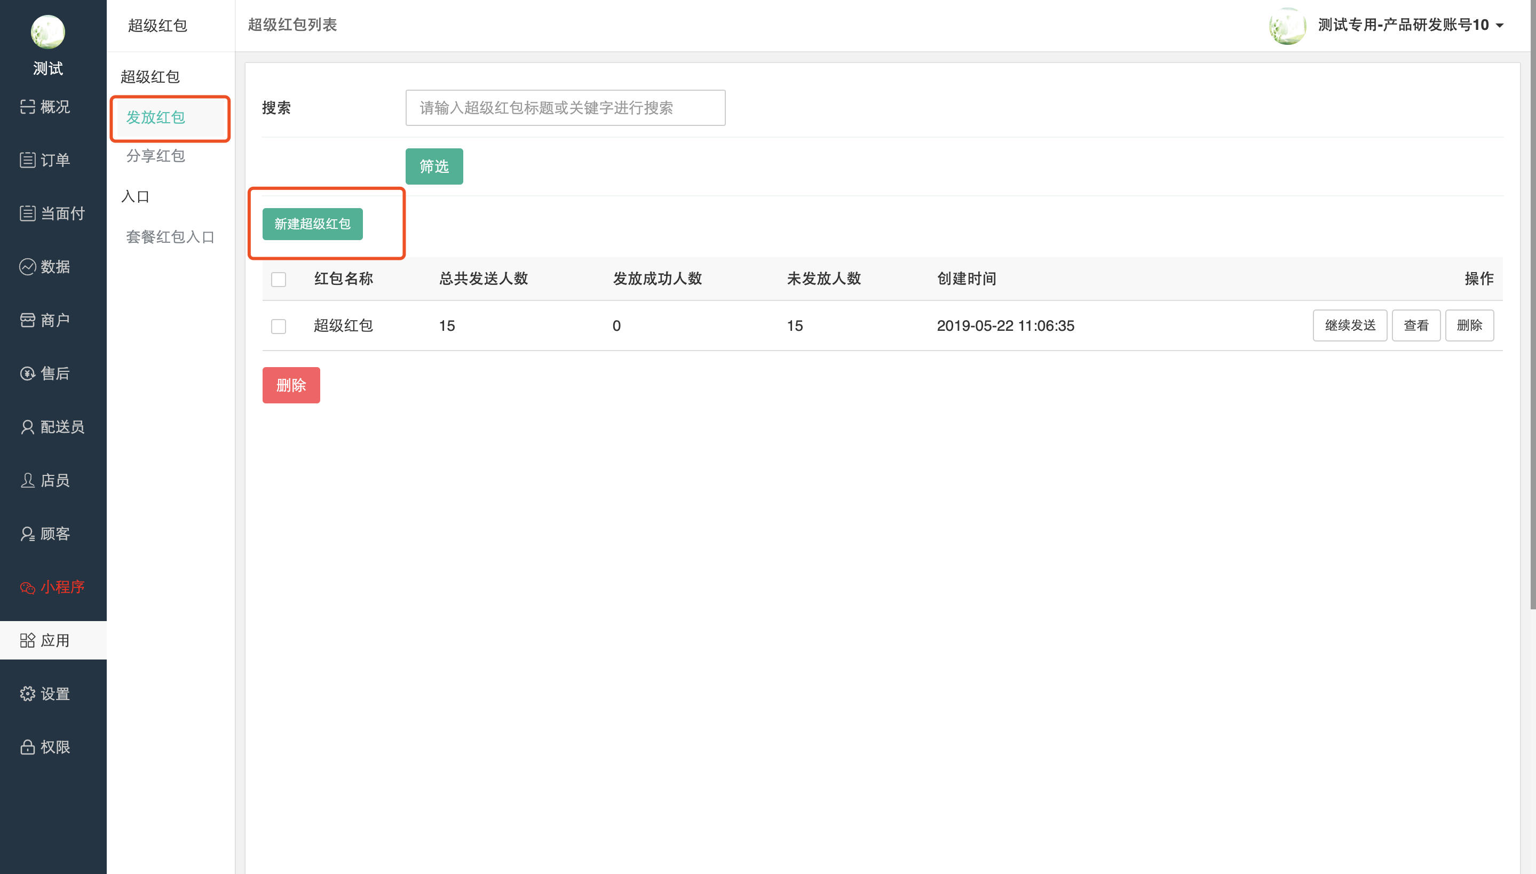Click the 超级红包 name cell in table
The width and height of the screenshot is (1536, 874).
click(x=343, y=325)
